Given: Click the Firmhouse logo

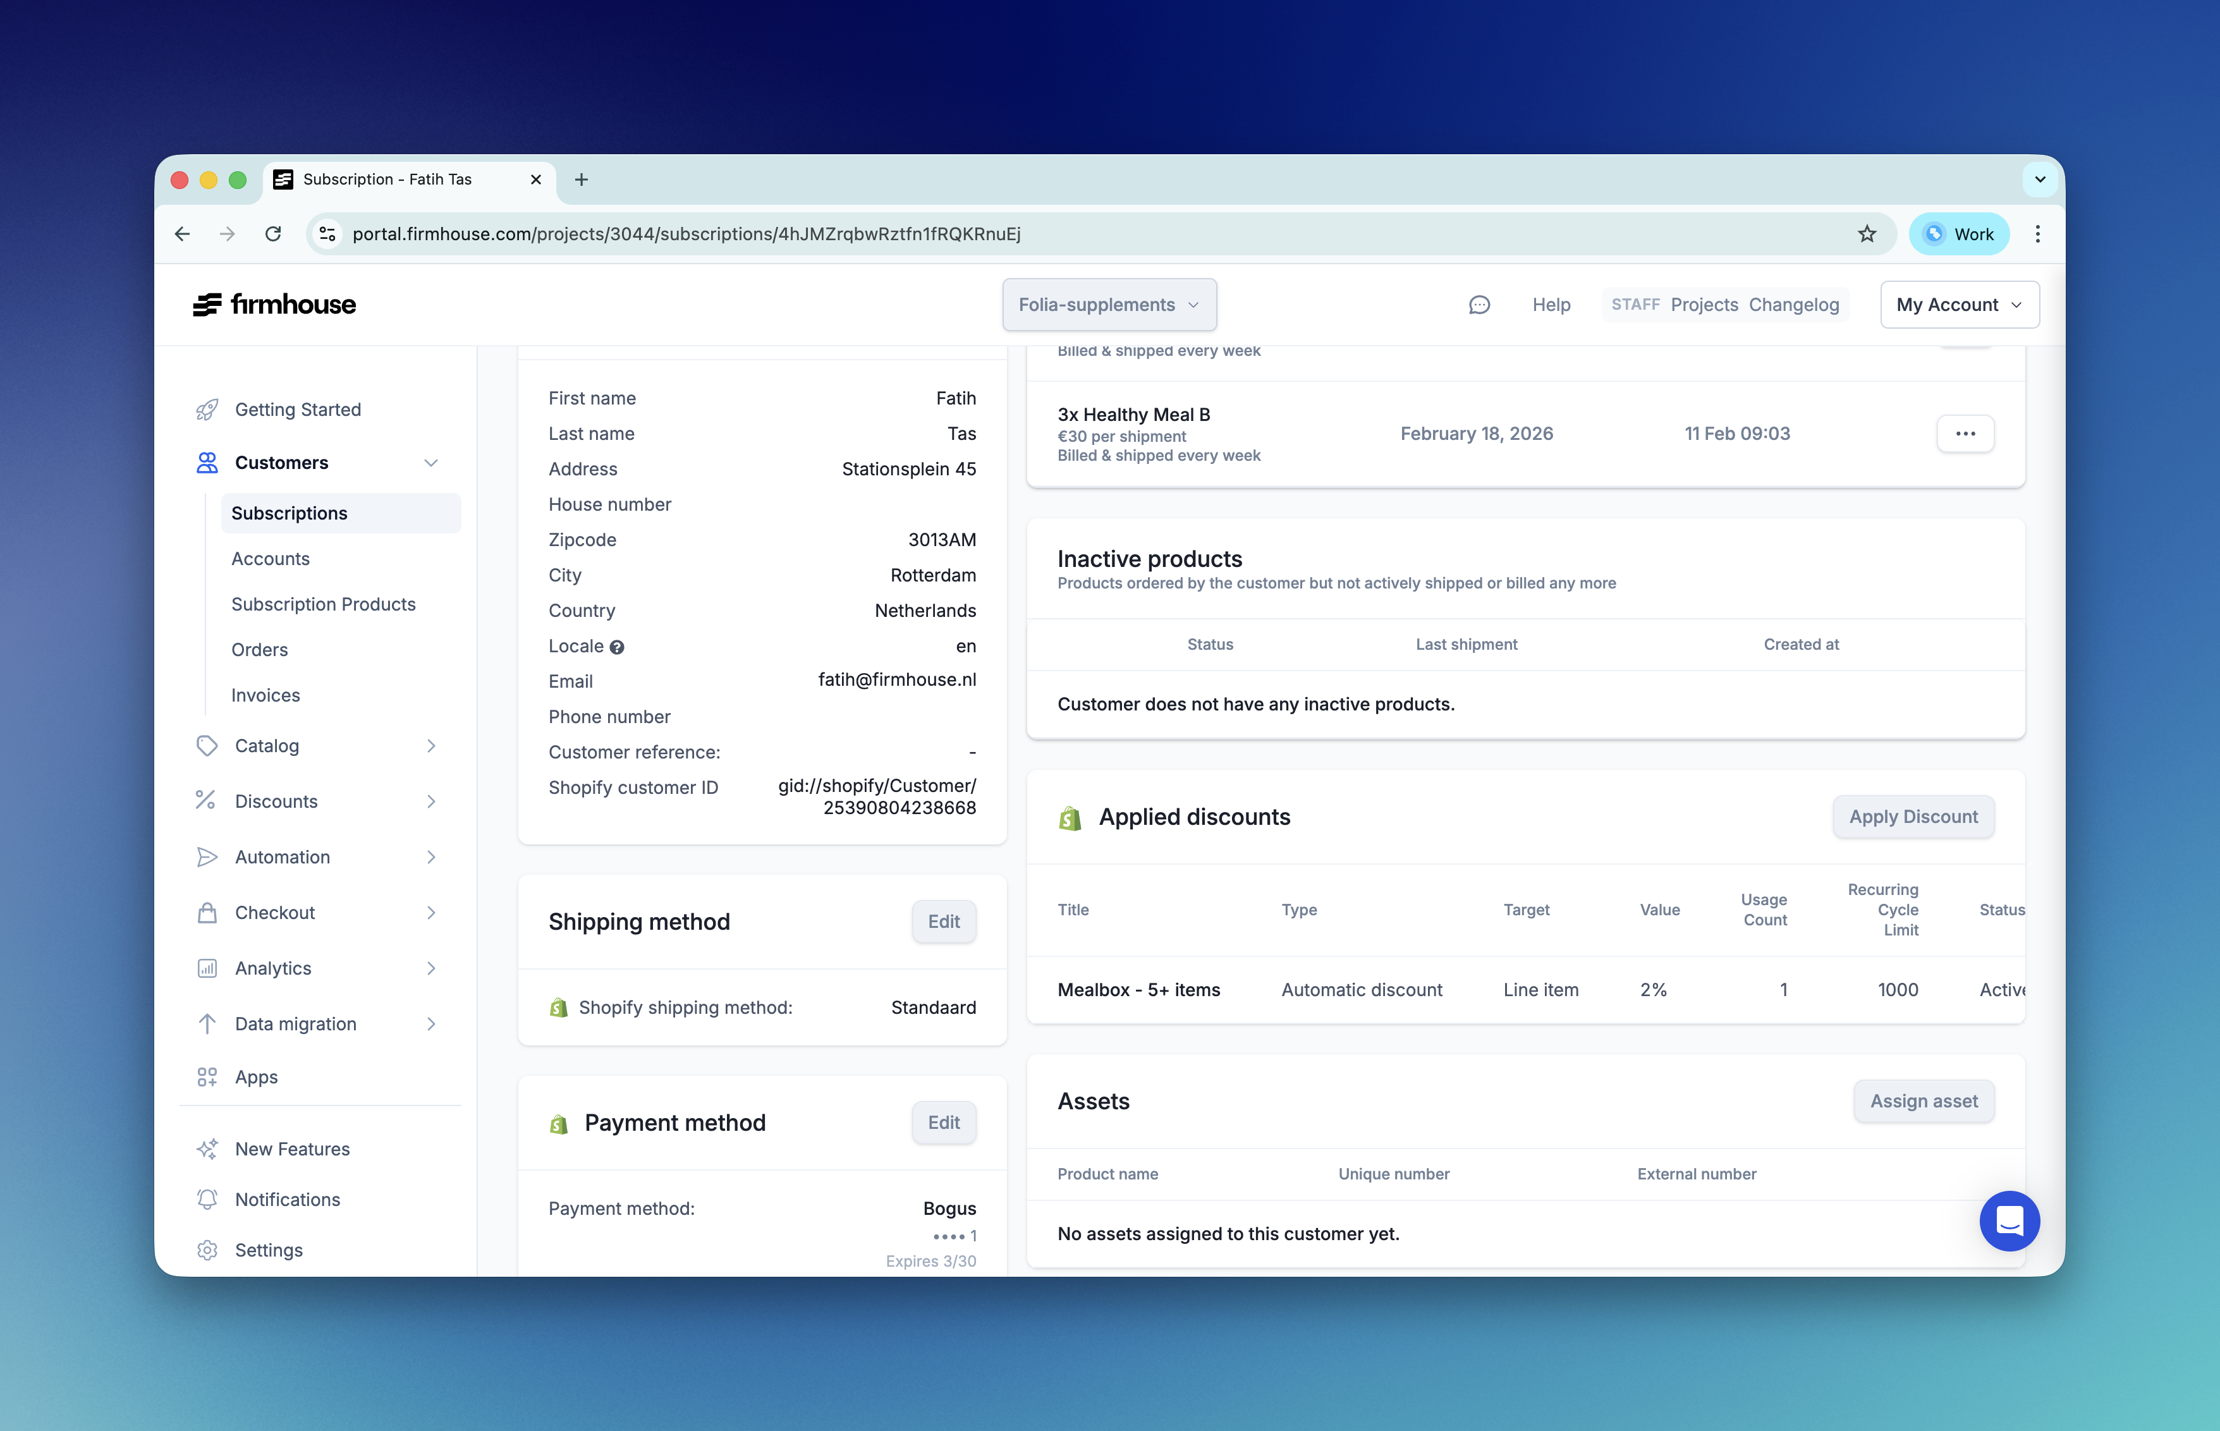Looking at the screenshot, I should click(x=274, y=304).
